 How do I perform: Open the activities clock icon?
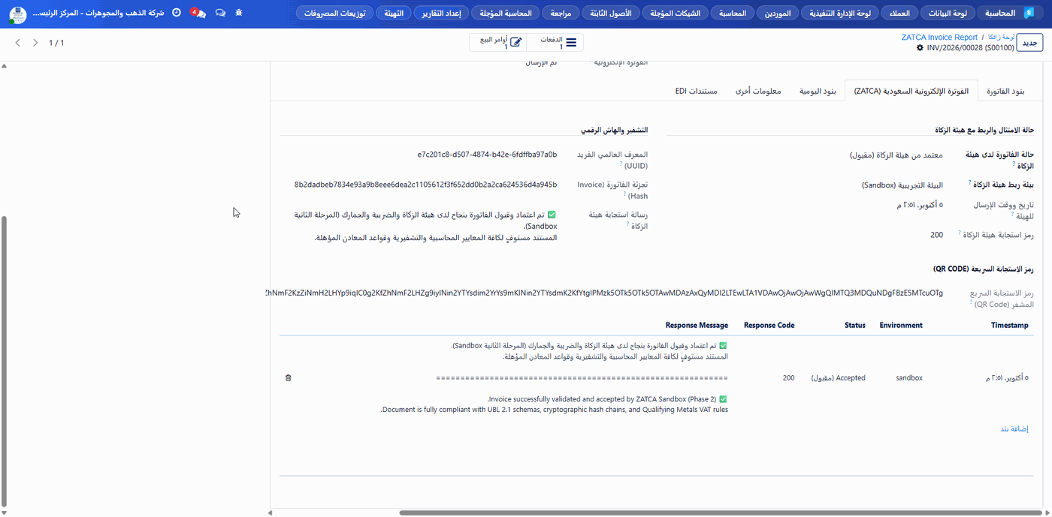pyautogui.click(x=177, y=13)
